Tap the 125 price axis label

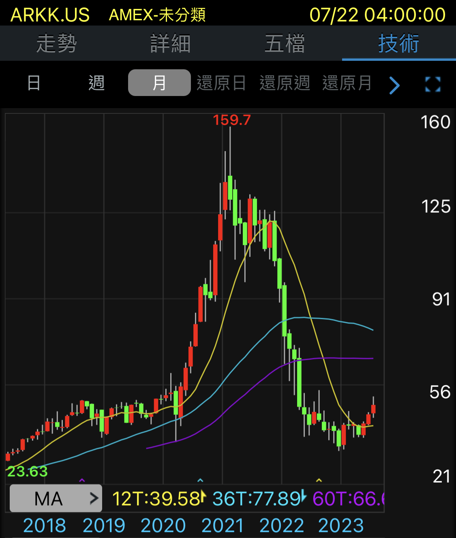[x=436, y=207]
